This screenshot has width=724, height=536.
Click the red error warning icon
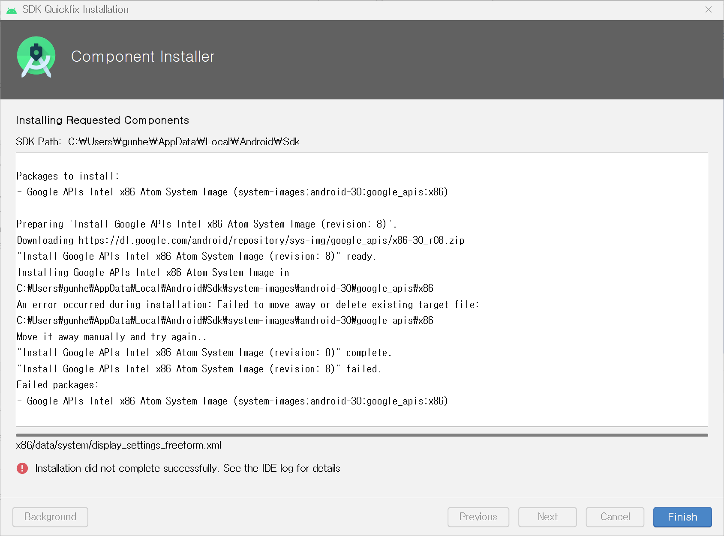point(22,468)
